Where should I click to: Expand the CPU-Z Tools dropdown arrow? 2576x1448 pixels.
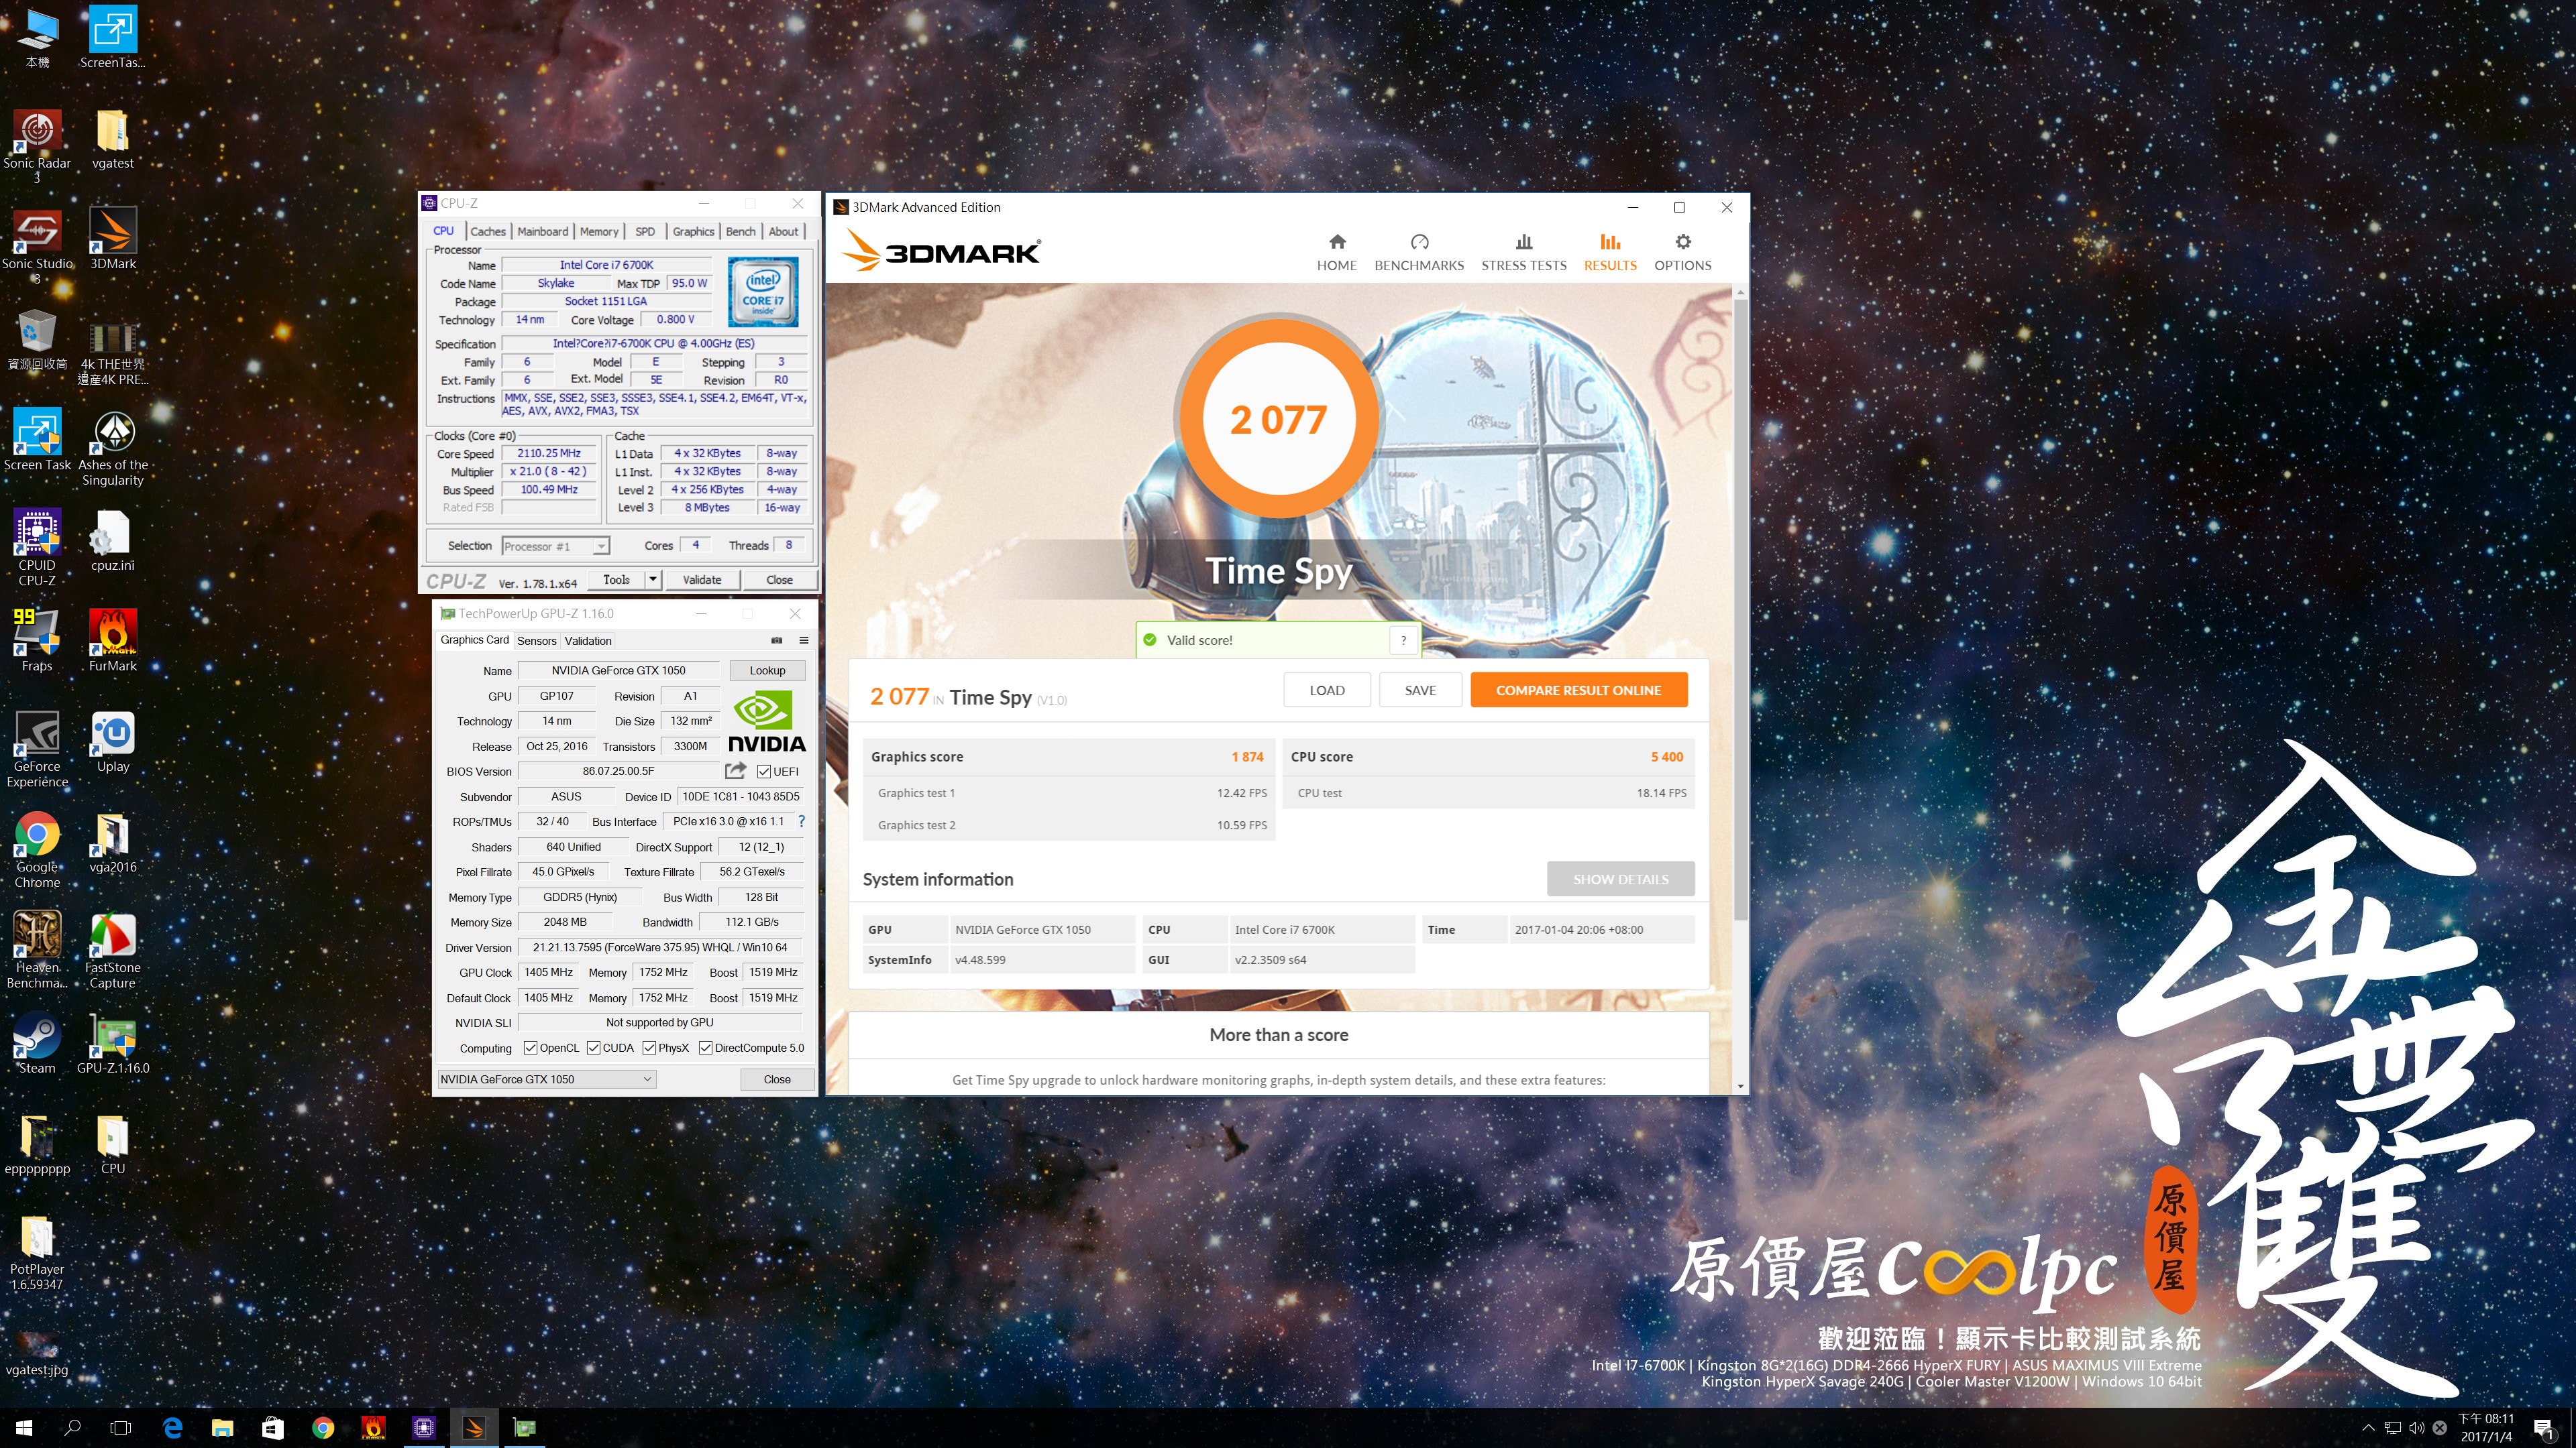[x=653, y=580]
